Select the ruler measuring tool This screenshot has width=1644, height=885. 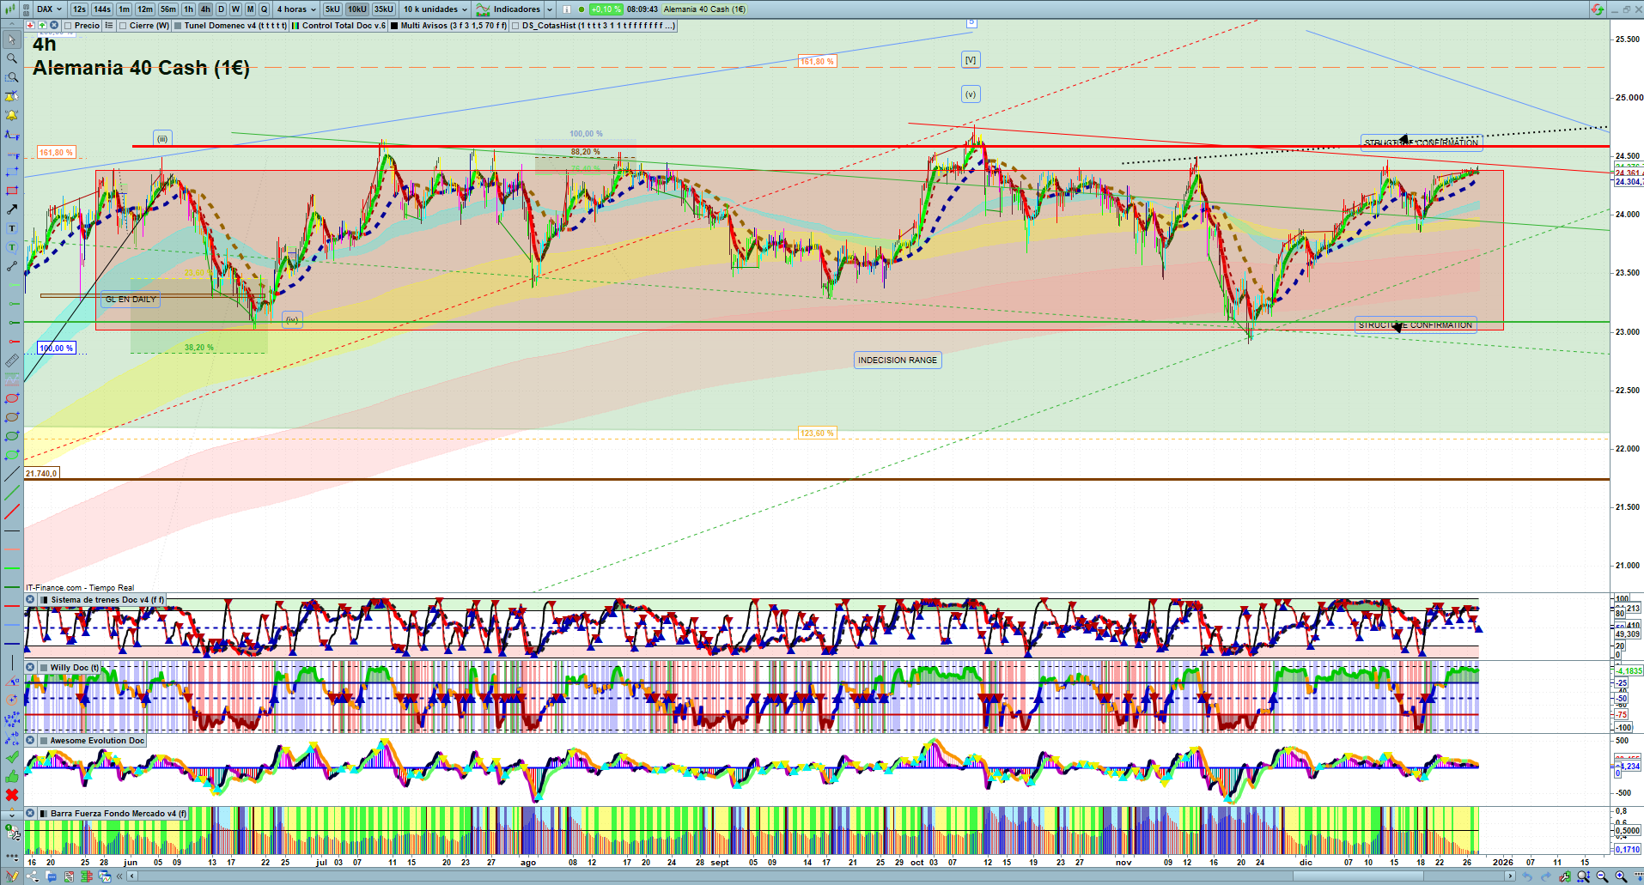tap(12, 361)
